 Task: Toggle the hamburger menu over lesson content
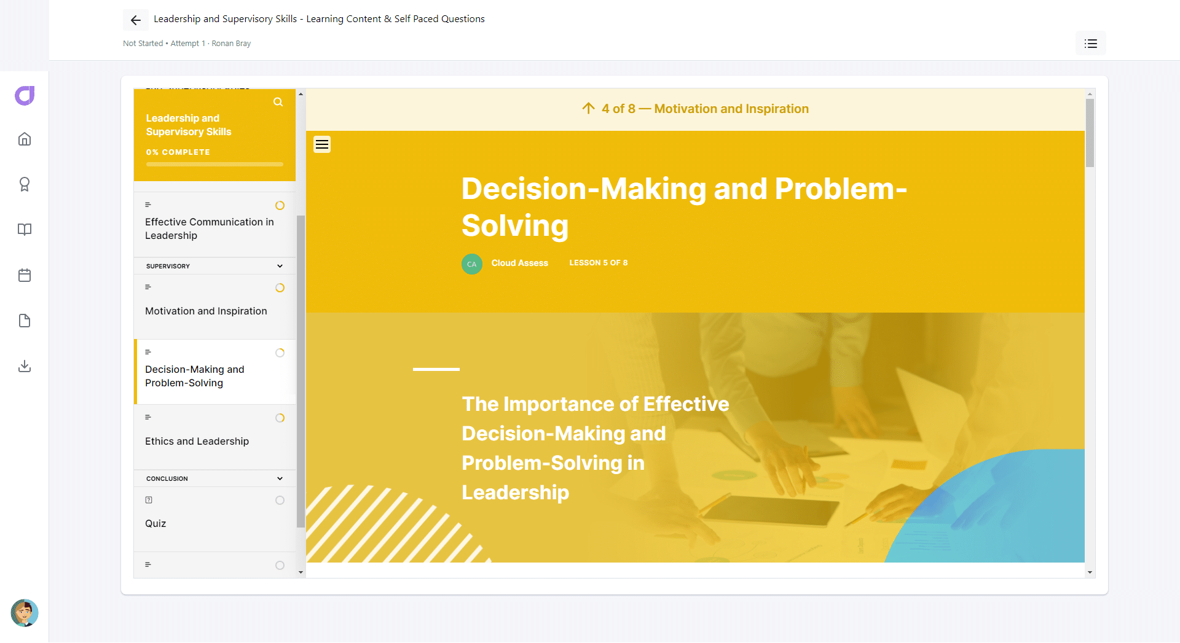click(322, 144)
